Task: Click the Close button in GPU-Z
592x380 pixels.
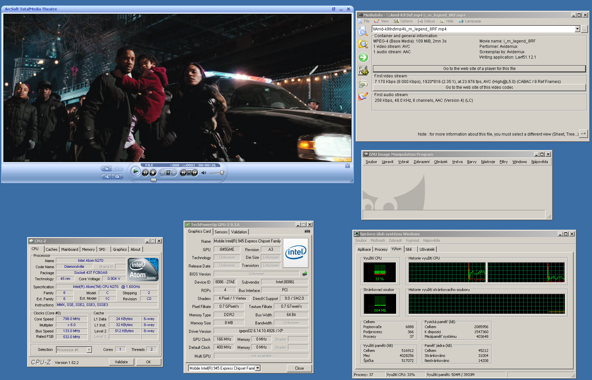Action: click(x=299, y=368)
